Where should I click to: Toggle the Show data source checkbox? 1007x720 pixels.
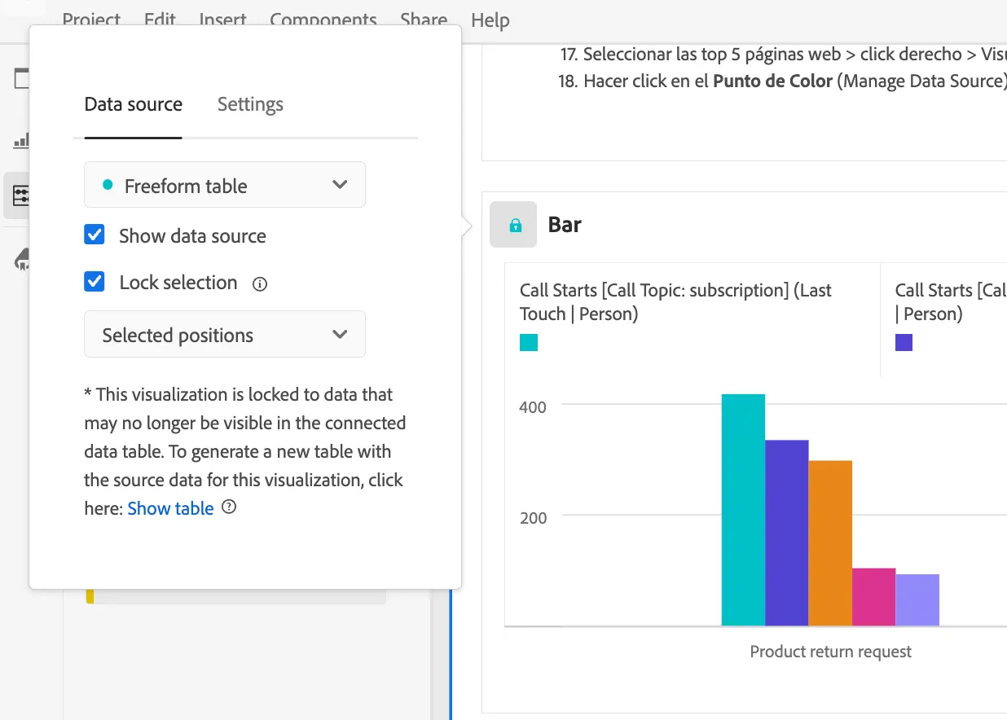(x=95, y=235)
